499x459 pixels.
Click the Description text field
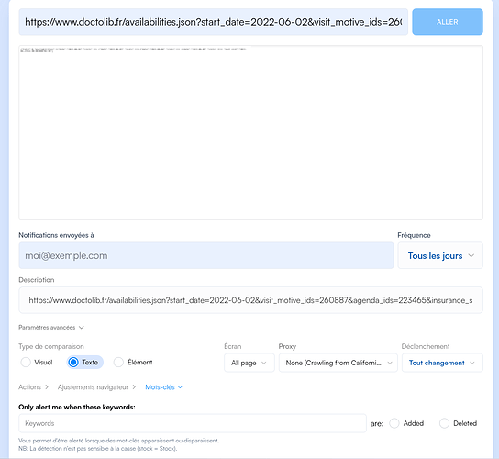[x=250, y=300]
